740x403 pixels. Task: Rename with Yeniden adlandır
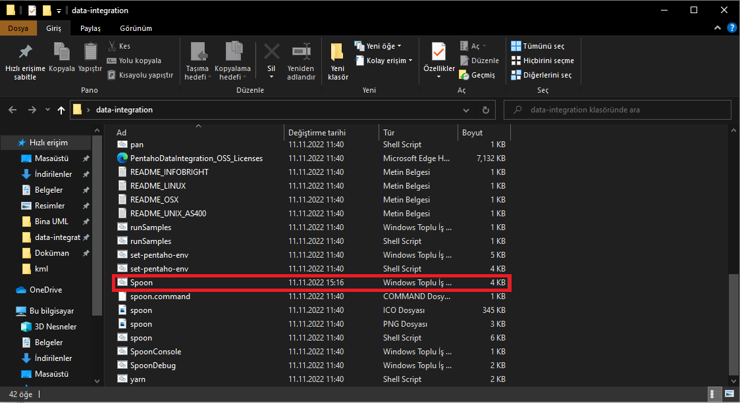[x=301, y=61]
